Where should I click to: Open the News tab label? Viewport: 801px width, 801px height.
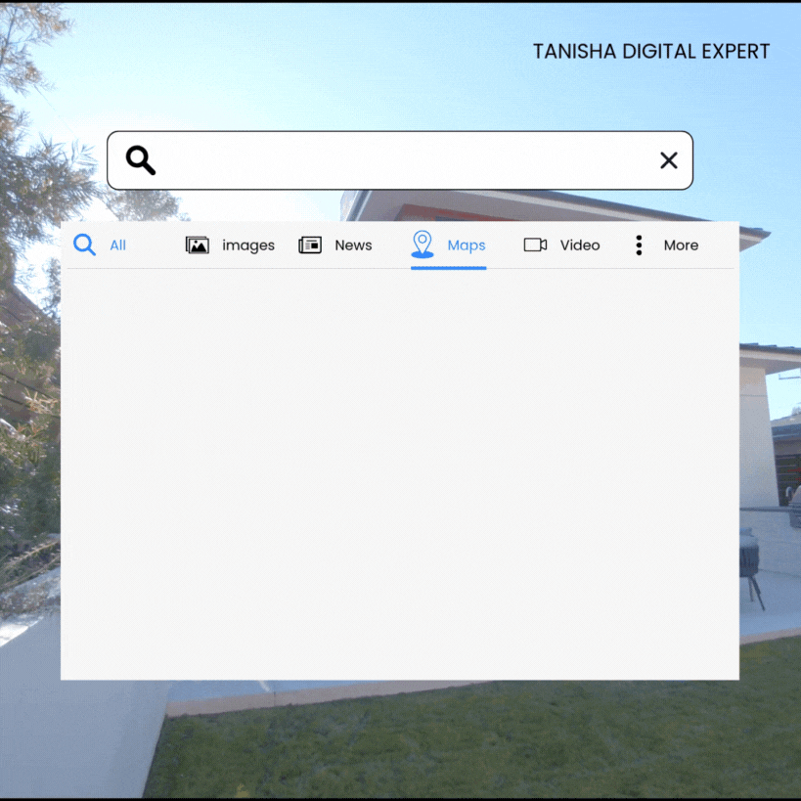coord(353,245)
